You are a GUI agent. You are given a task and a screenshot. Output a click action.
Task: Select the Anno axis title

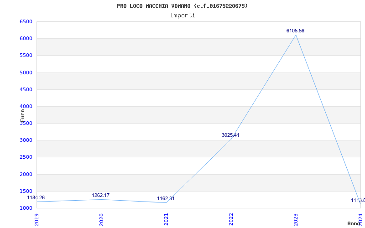coord(354,223)
